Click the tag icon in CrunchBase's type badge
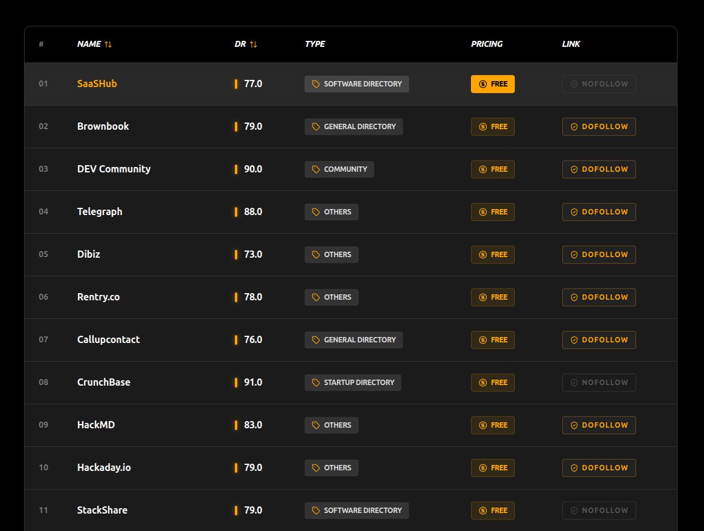 pos(315,383)
